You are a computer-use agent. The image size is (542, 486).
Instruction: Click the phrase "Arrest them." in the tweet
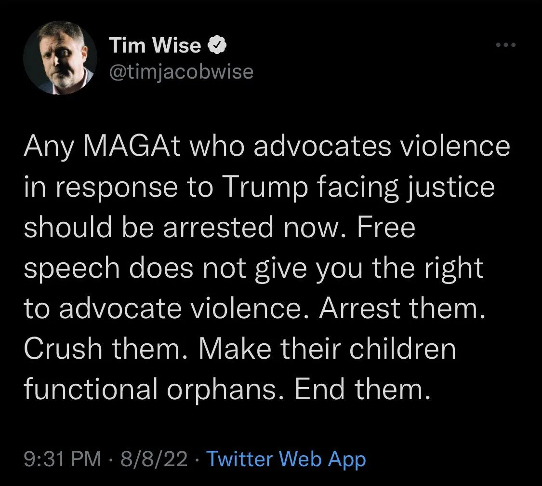click(400, 309)
